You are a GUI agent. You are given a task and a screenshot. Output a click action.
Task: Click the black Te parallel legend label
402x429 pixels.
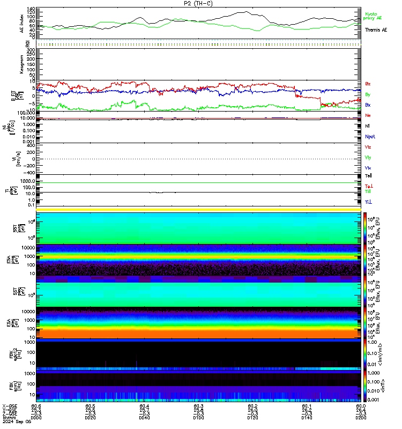368,176
